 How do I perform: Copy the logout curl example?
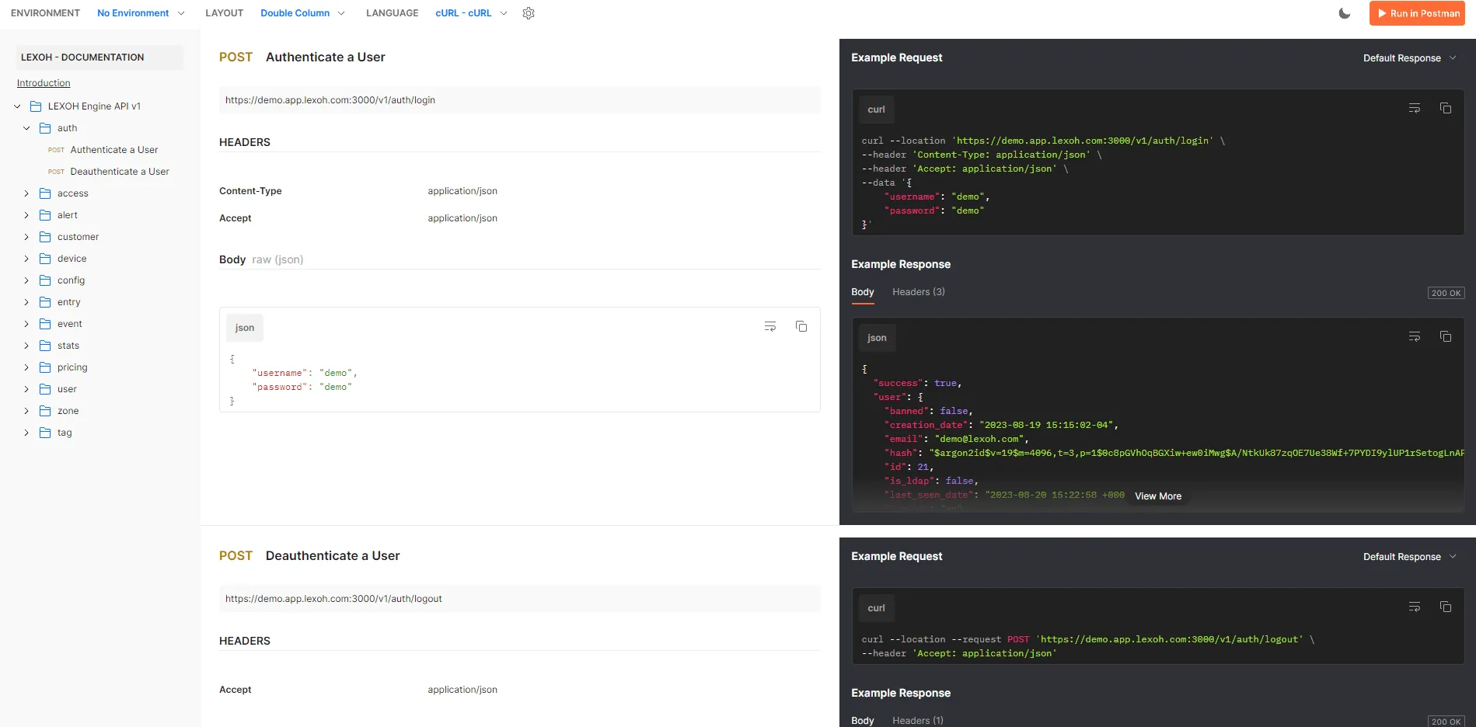click(1446, 607)
